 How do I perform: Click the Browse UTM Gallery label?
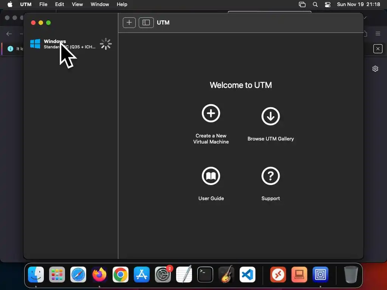click(x=271, y=139)
